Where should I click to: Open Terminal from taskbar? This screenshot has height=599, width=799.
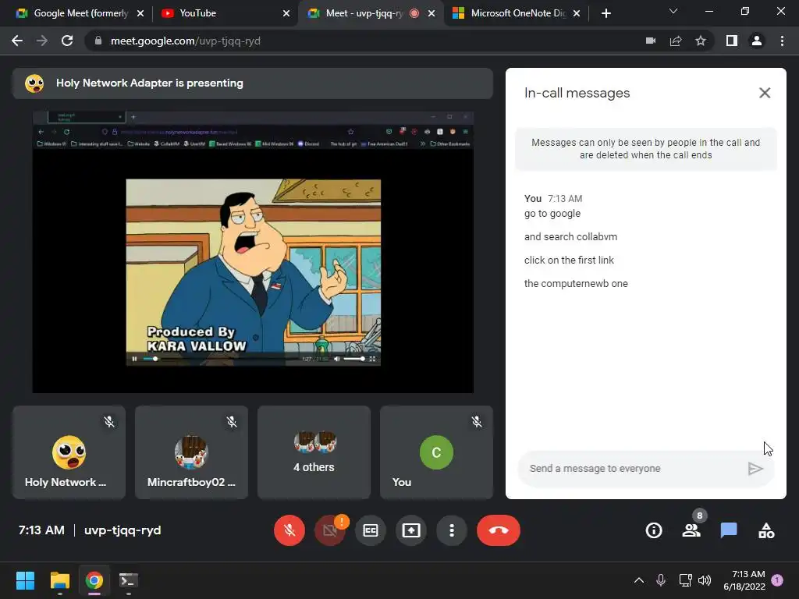coord(129,580)
